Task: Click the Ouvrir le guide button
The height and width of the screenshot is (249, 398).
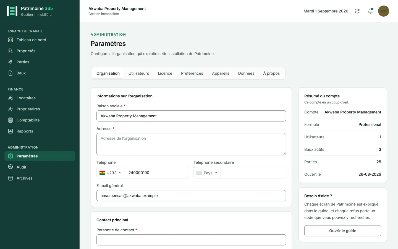Action: click(x=343, y=231)
